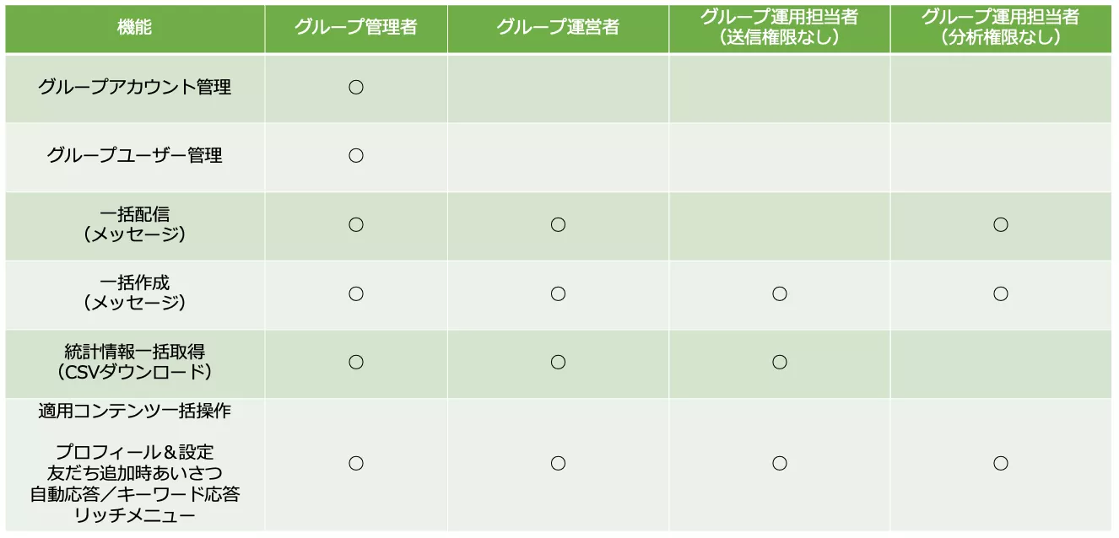Screen dimensions: 1119x538
Task: Click 統計情報一括取得 circle under 送信権限なし column
Action: [780, 363]
